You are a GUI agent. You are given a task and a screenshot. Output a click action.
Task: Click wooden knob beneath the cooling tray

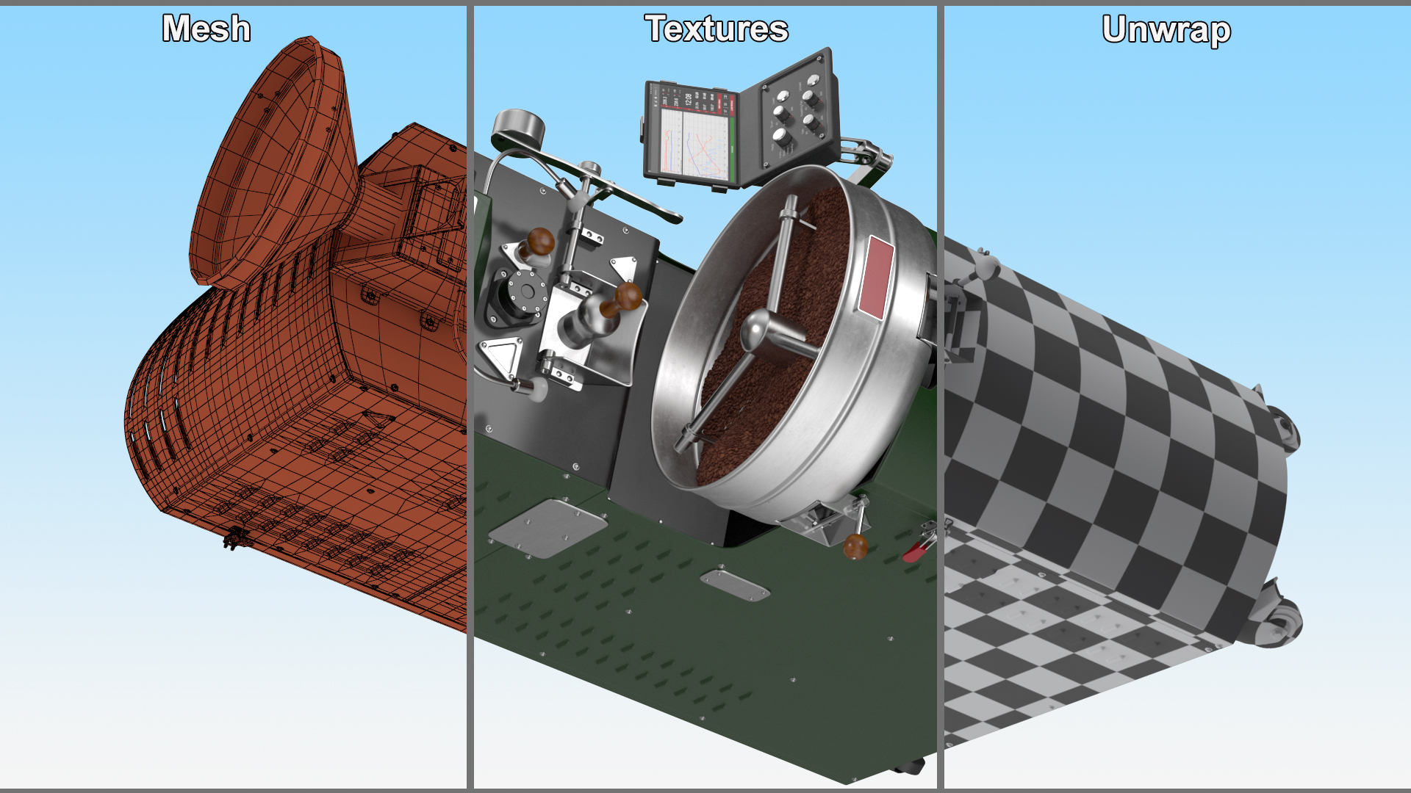coord(855,546)
